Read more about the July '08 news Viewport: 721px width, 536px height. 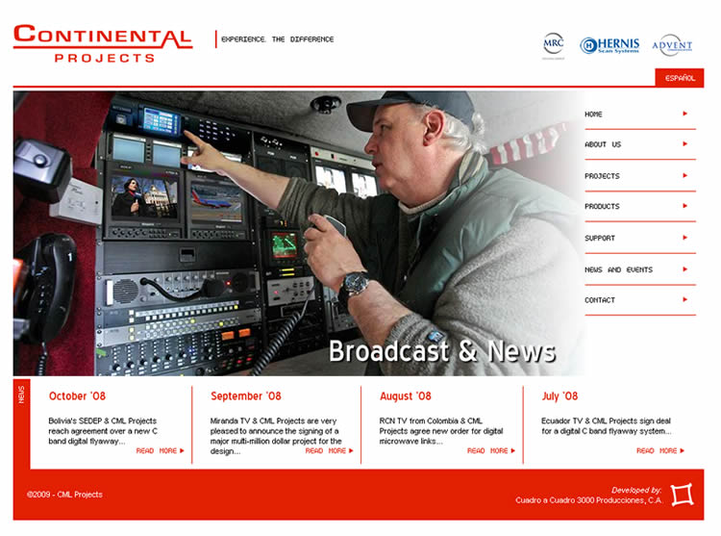click(659, 450)
